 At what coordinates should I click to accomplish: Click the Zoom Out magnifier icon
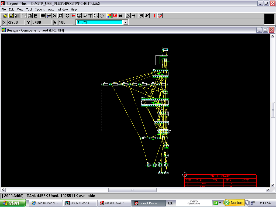(x=54, y=16)
